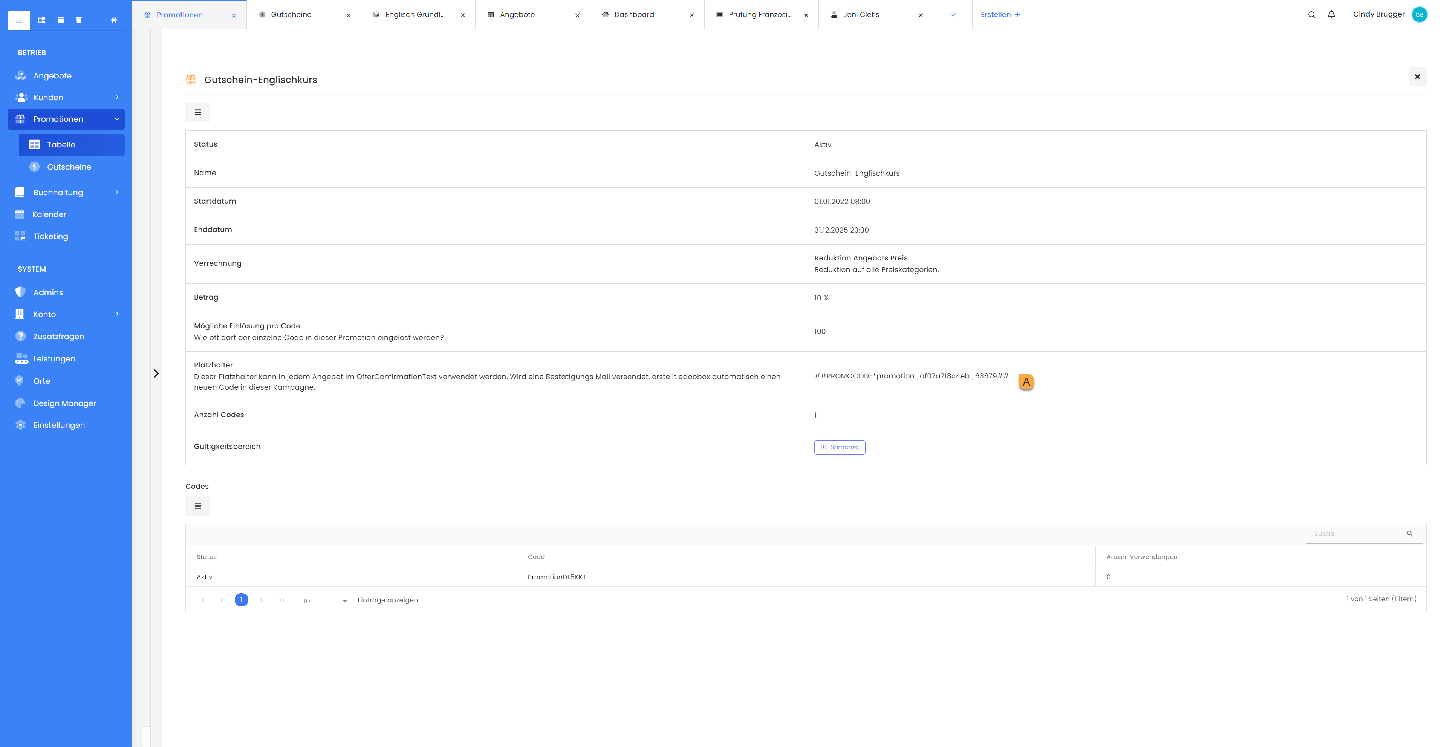
Task: Click the notification bell icon
Action: (1331, 15)
